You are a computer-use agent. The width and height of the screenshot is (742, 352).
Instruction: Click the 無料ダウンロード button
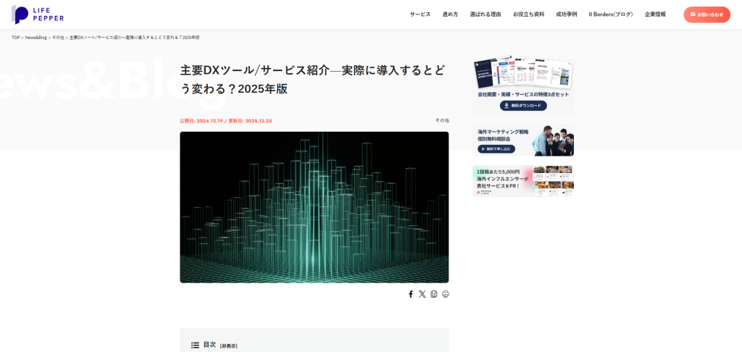(x=523, y=106)
